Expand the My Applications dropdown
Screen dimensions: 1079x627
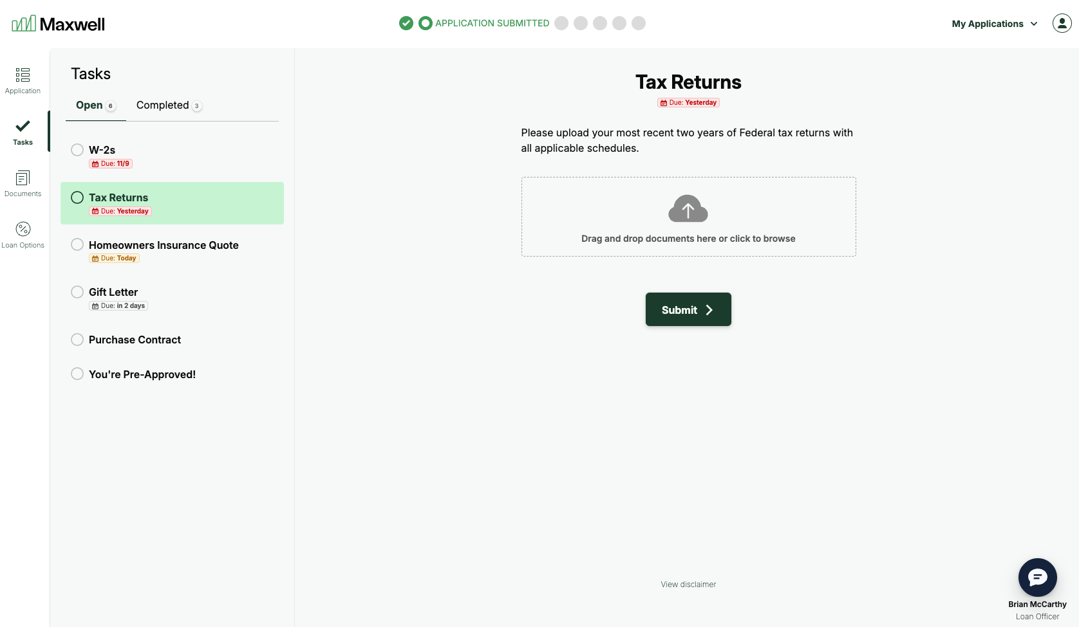click(x=995, y=24)
